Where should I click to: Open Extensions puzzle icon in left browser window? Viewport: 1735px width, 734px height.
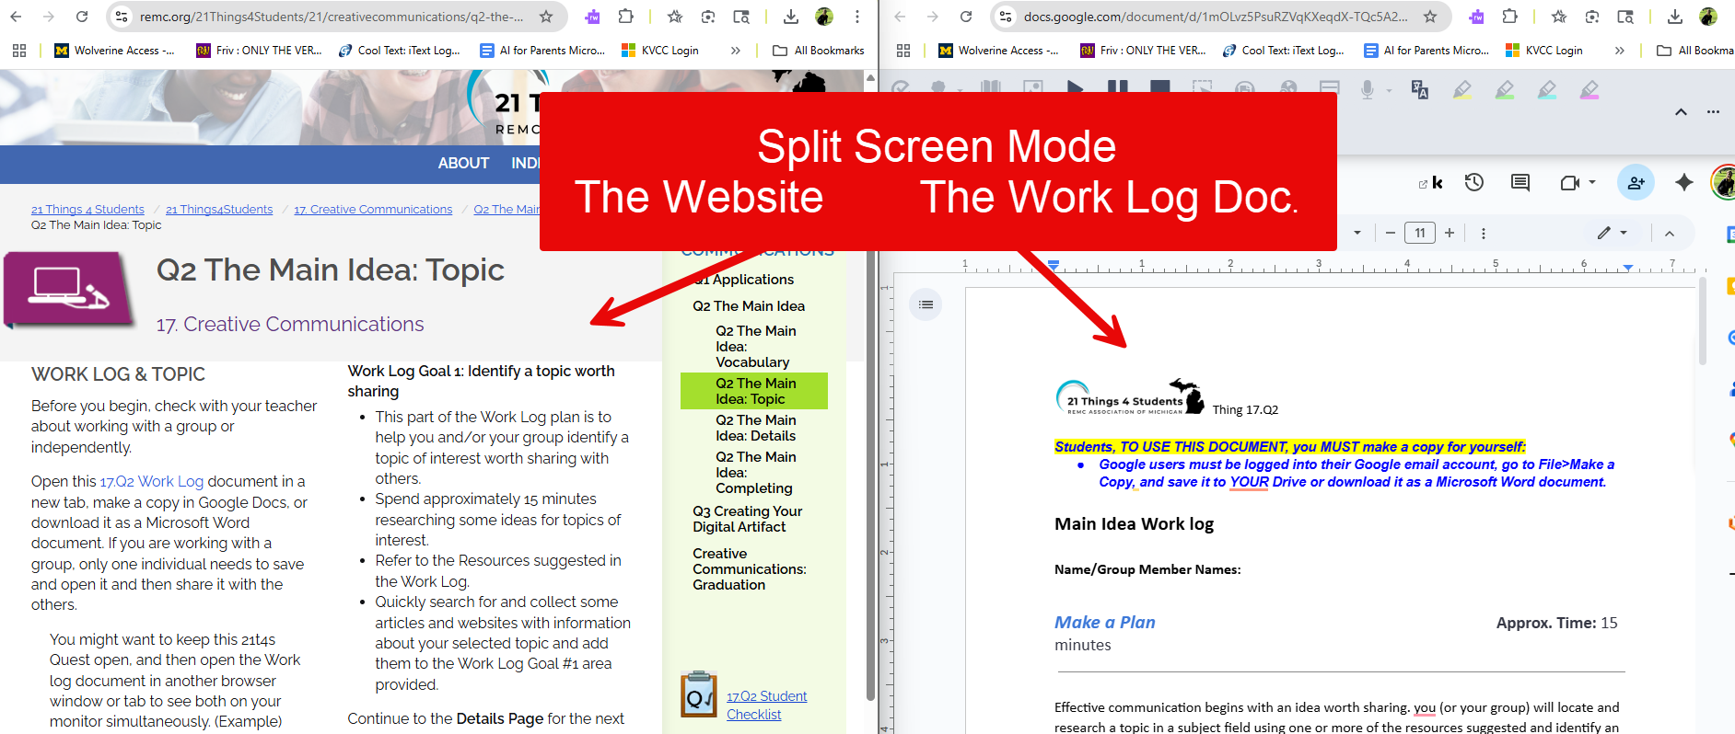pos(625,17)
